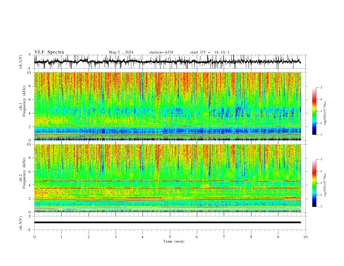Image resolution: width=344 pixels, height=266 pixels.
Task: Click the time axis tick label '10'
Action: [x=305, y=237]
